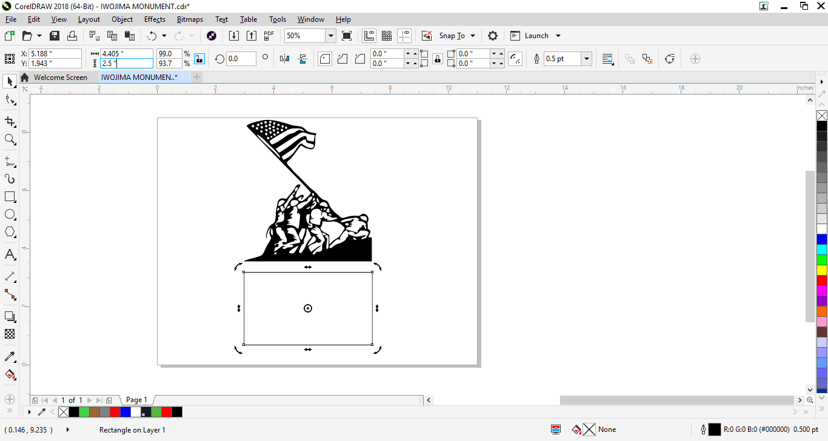This screenshot has width=828, height=441.
Task: Cut the selection to the clipboard
Action: coord(95,36)
